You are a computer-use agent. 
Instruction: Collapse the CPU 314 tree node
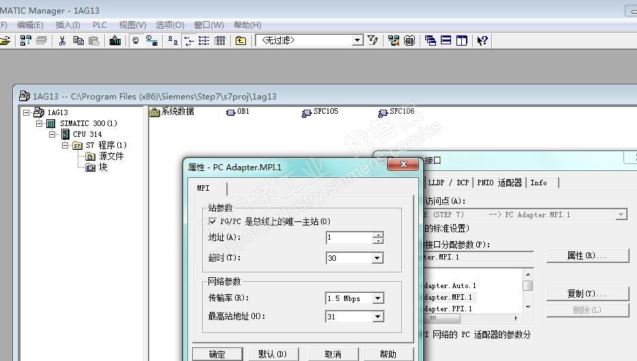52,134
